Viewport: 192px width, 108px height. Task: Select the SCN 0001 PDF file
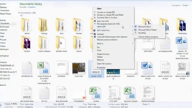point(113,94)
